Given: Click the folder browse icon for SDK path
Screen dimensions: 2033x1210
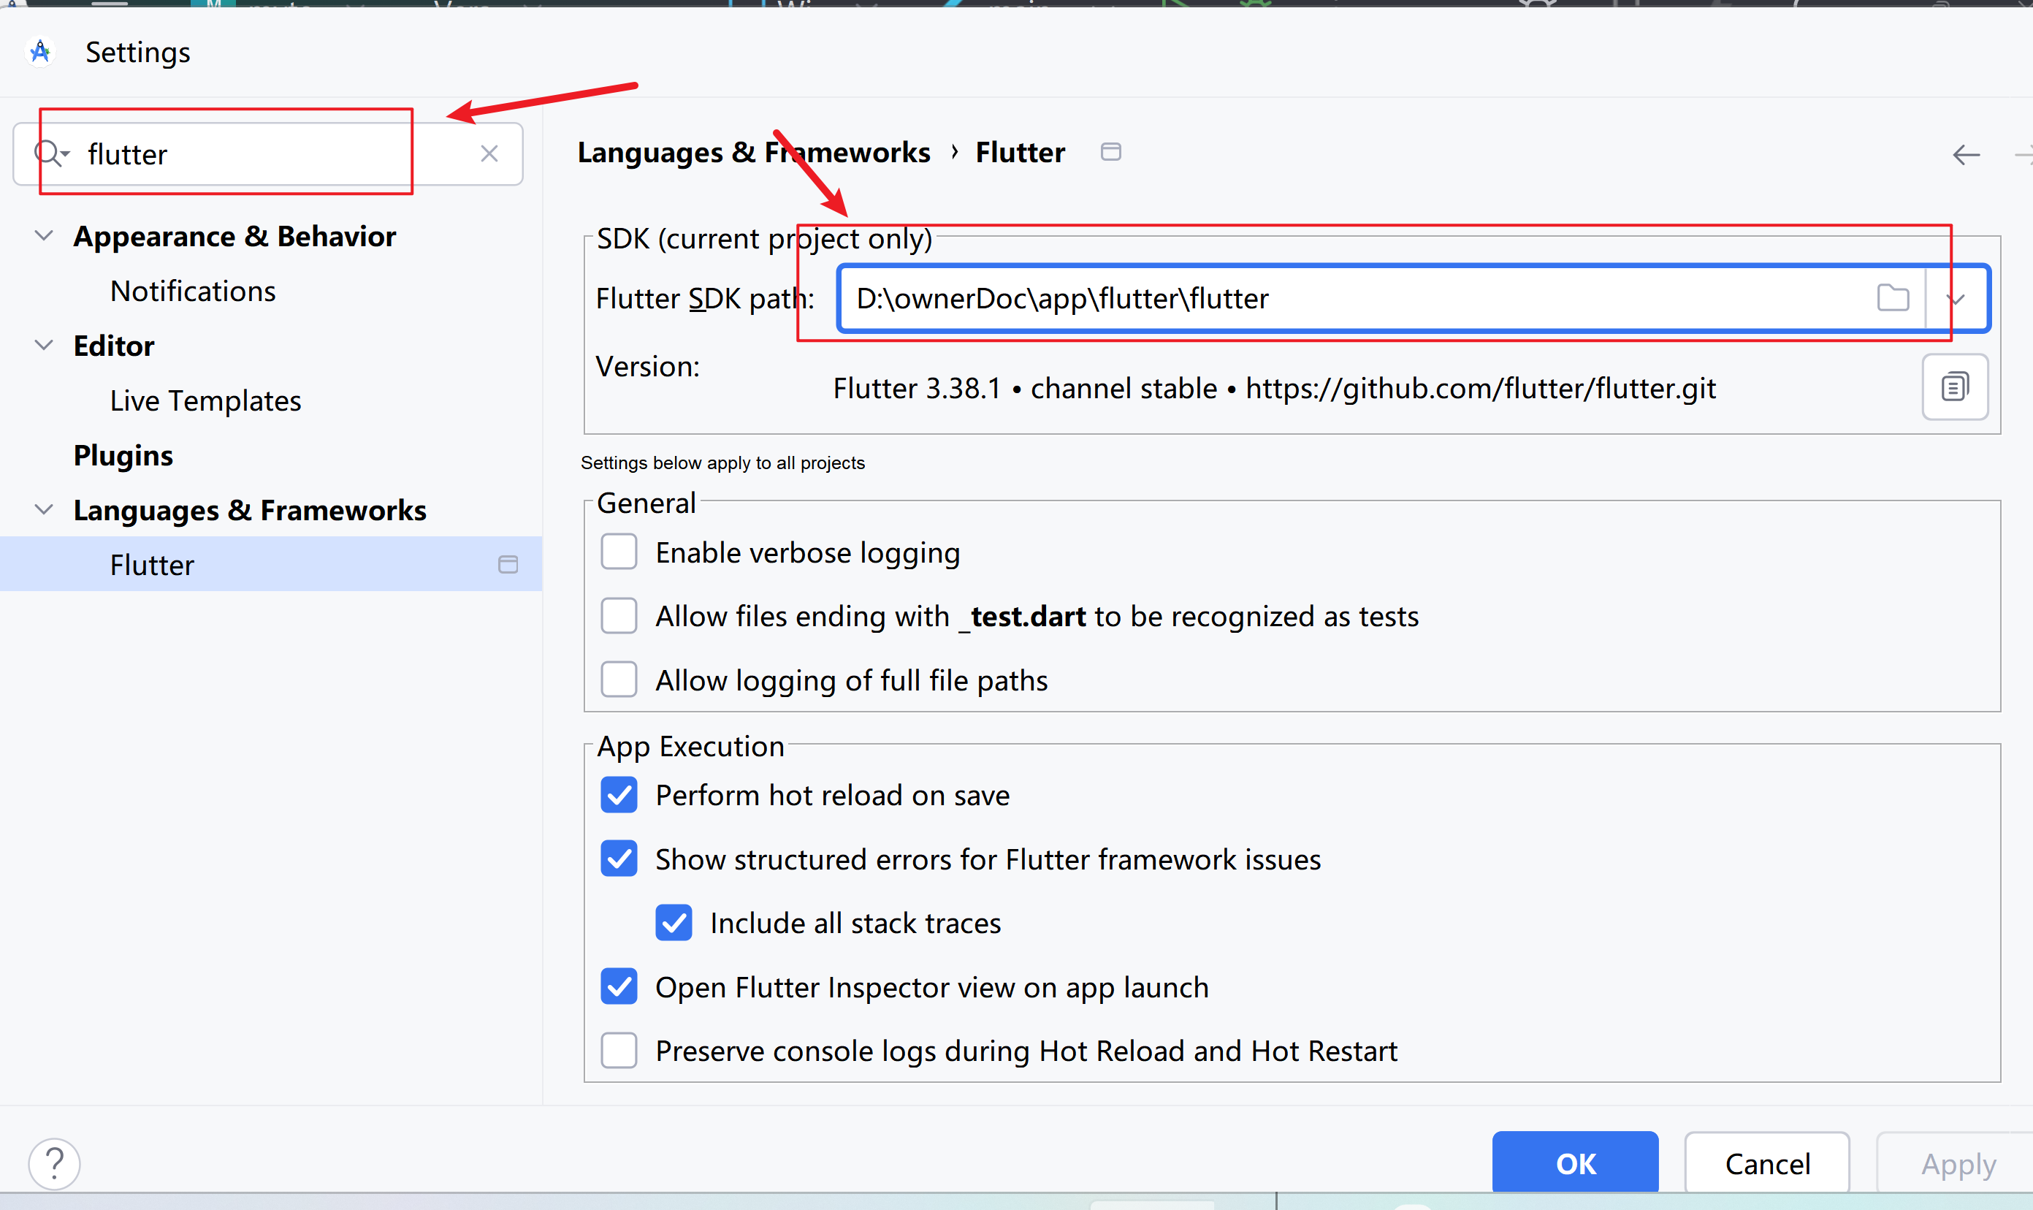Looking at the screenshot, I should [x=1892, y=298].
